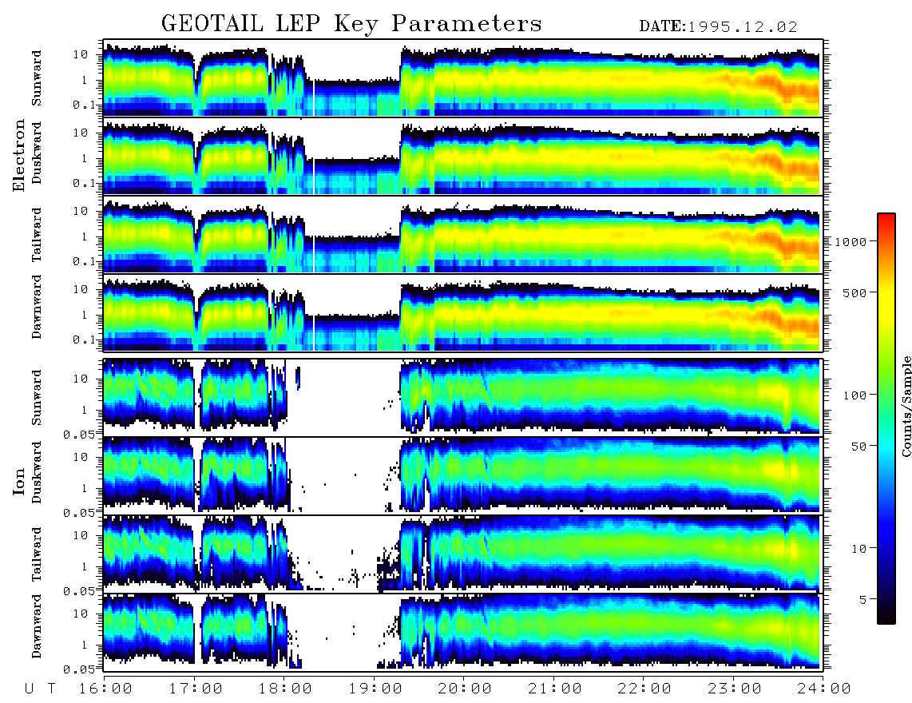Select the Electron "Tailward" panel label
The width and height of the screenshot is (912, 703).
[37, 235]
